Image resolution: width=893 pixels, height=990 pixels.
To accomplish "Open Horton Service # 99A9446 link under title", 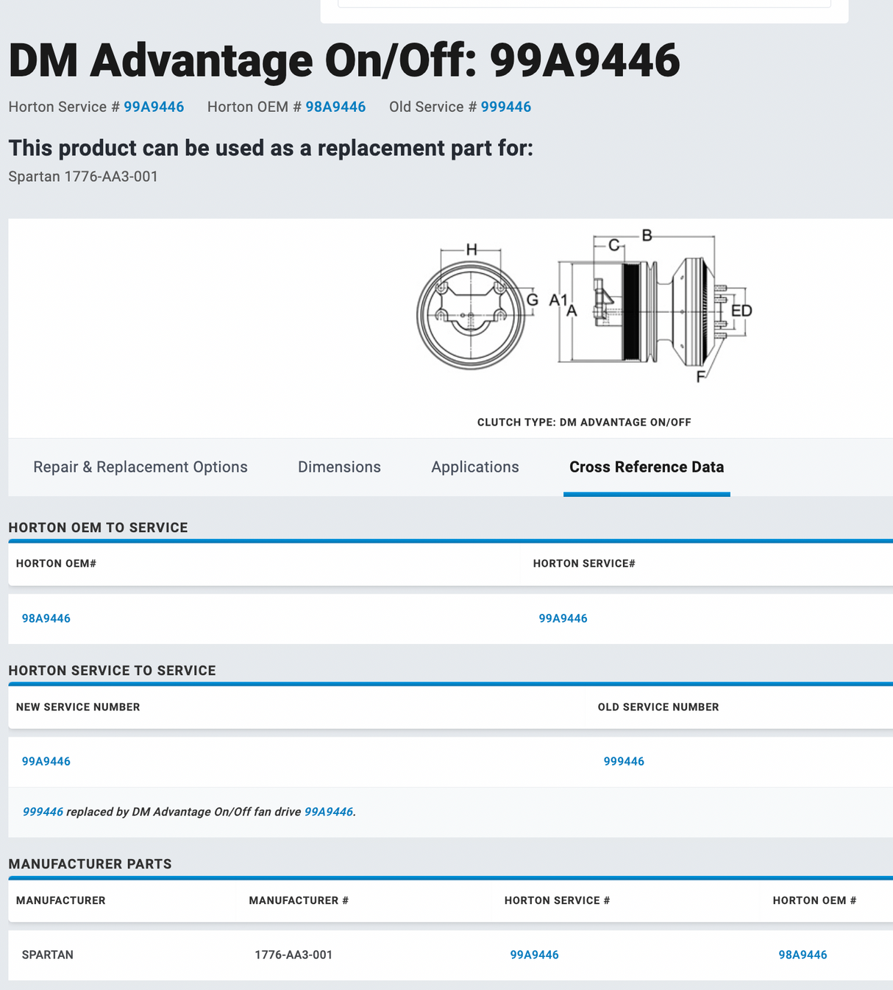I will pos(153,107).
